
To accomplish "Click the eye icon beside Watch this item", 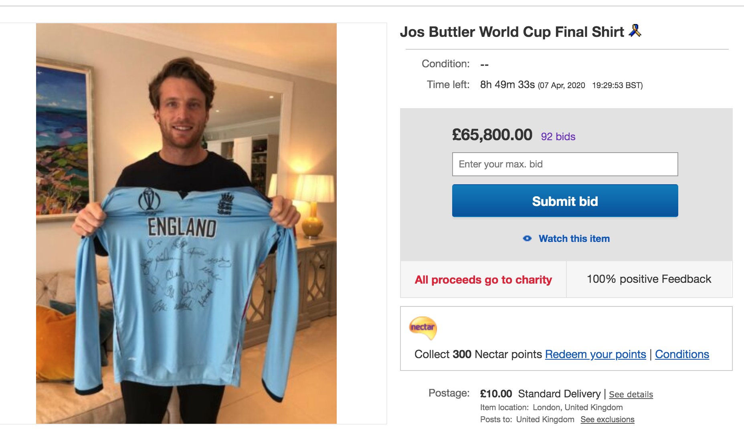I will click(x=527, y=239).
